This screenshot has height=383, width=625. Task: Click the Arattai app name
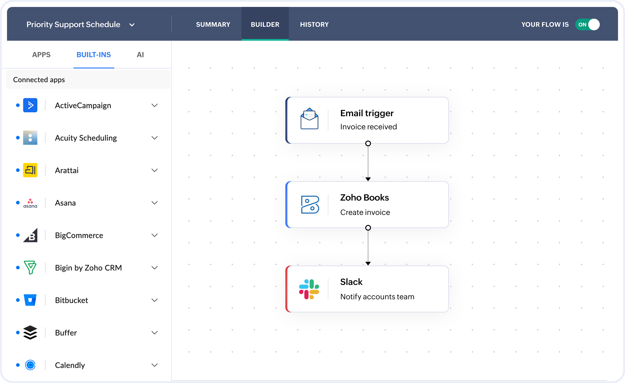67,170
